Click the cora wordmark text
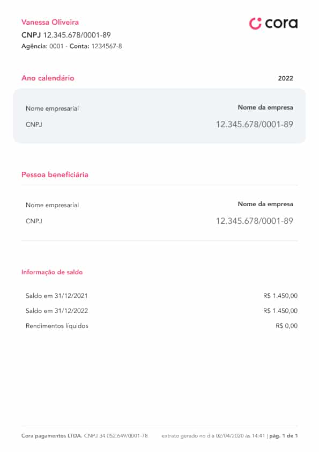The width and height of the screenshot is (319, 452). [x=281, y=23]
